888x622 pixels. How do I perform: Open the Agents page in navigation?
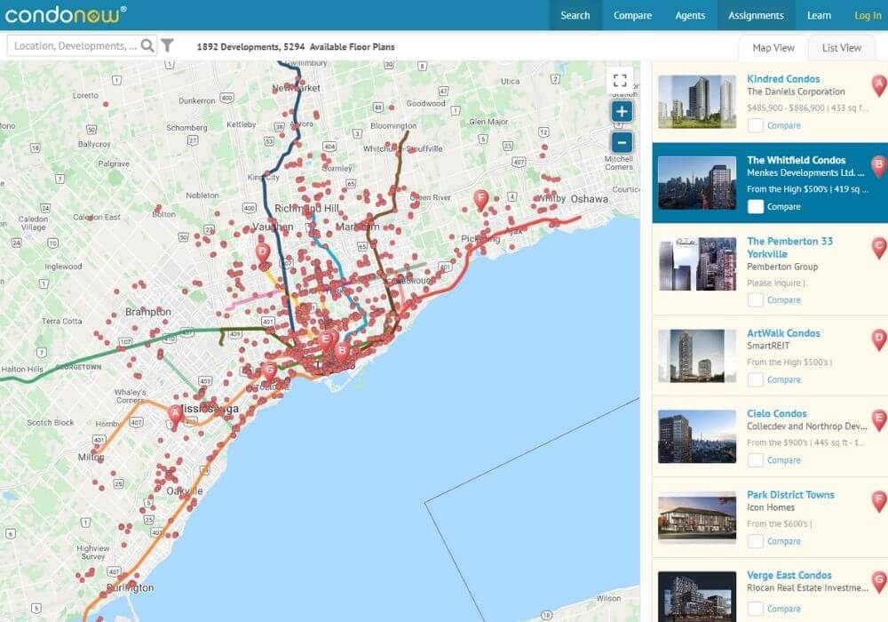pyautogui.click(x=690, y=15)
